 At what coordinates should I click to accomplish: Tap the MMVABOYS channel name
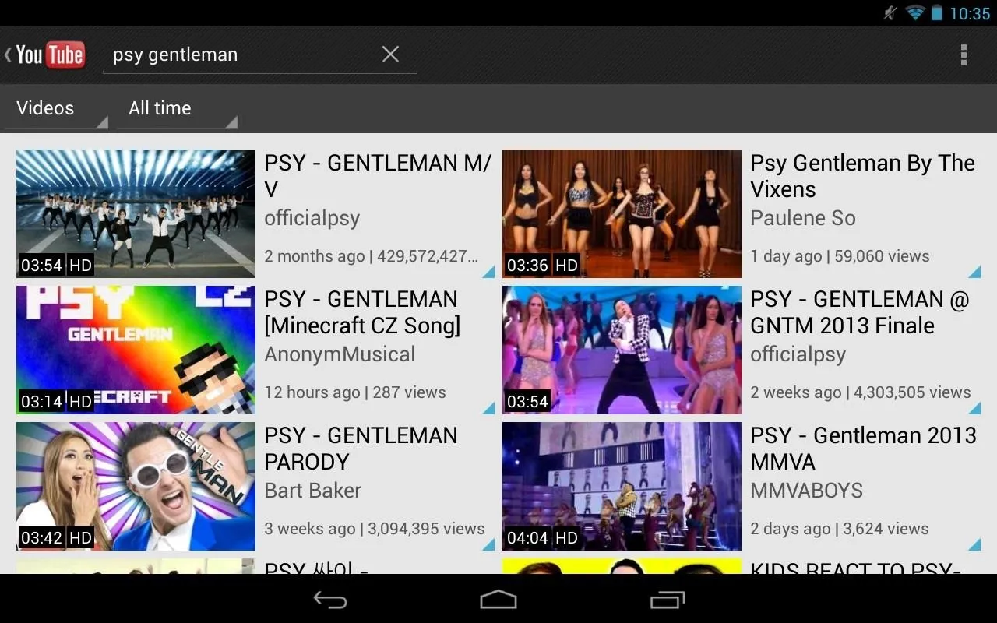tap(806, 491)
